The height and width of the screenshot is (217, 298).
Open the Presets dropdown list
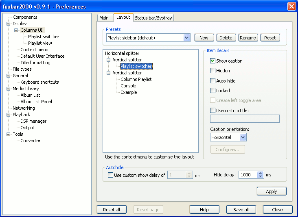tap(186, 38)
